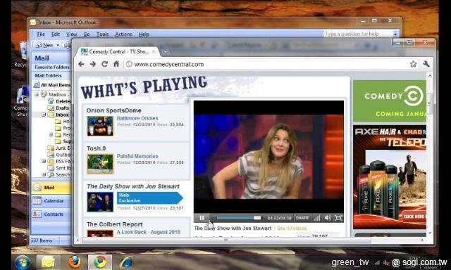Bookmark page with star icon
451x270 pixels.
[x=414, y=64]
